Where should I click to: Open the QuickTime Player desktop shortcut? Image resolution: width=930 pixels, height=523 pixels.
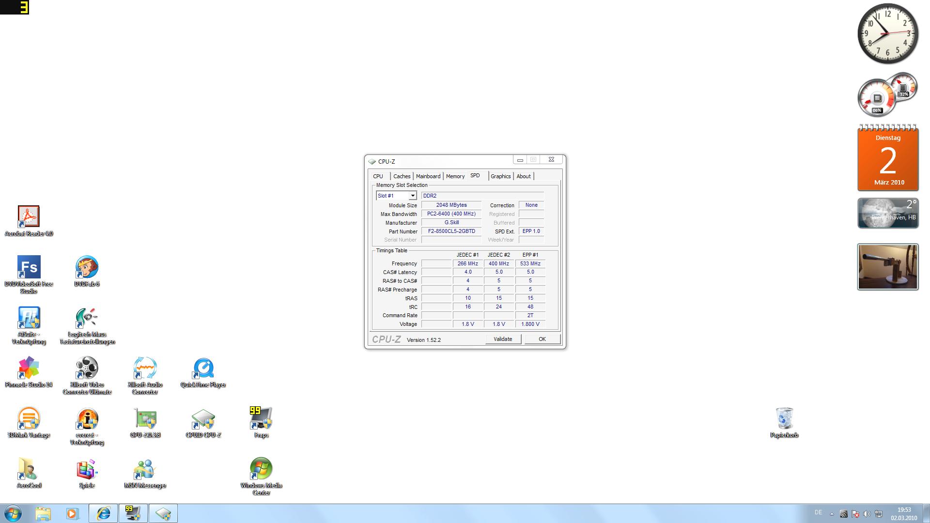(203, 369)
